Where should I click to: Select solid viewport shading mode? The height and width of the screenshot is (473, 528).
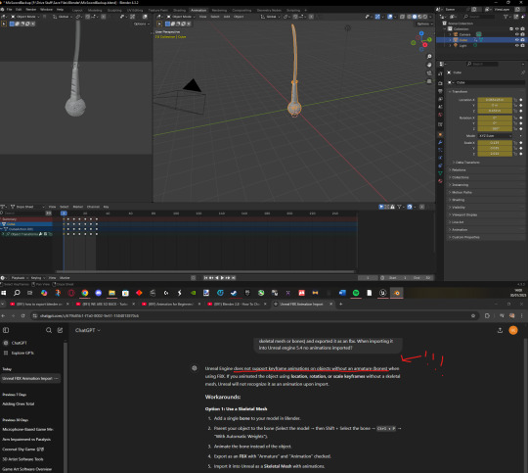point(415,17)
